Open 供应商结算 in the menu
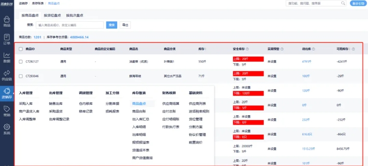368x166 pixels. [171, 104]
